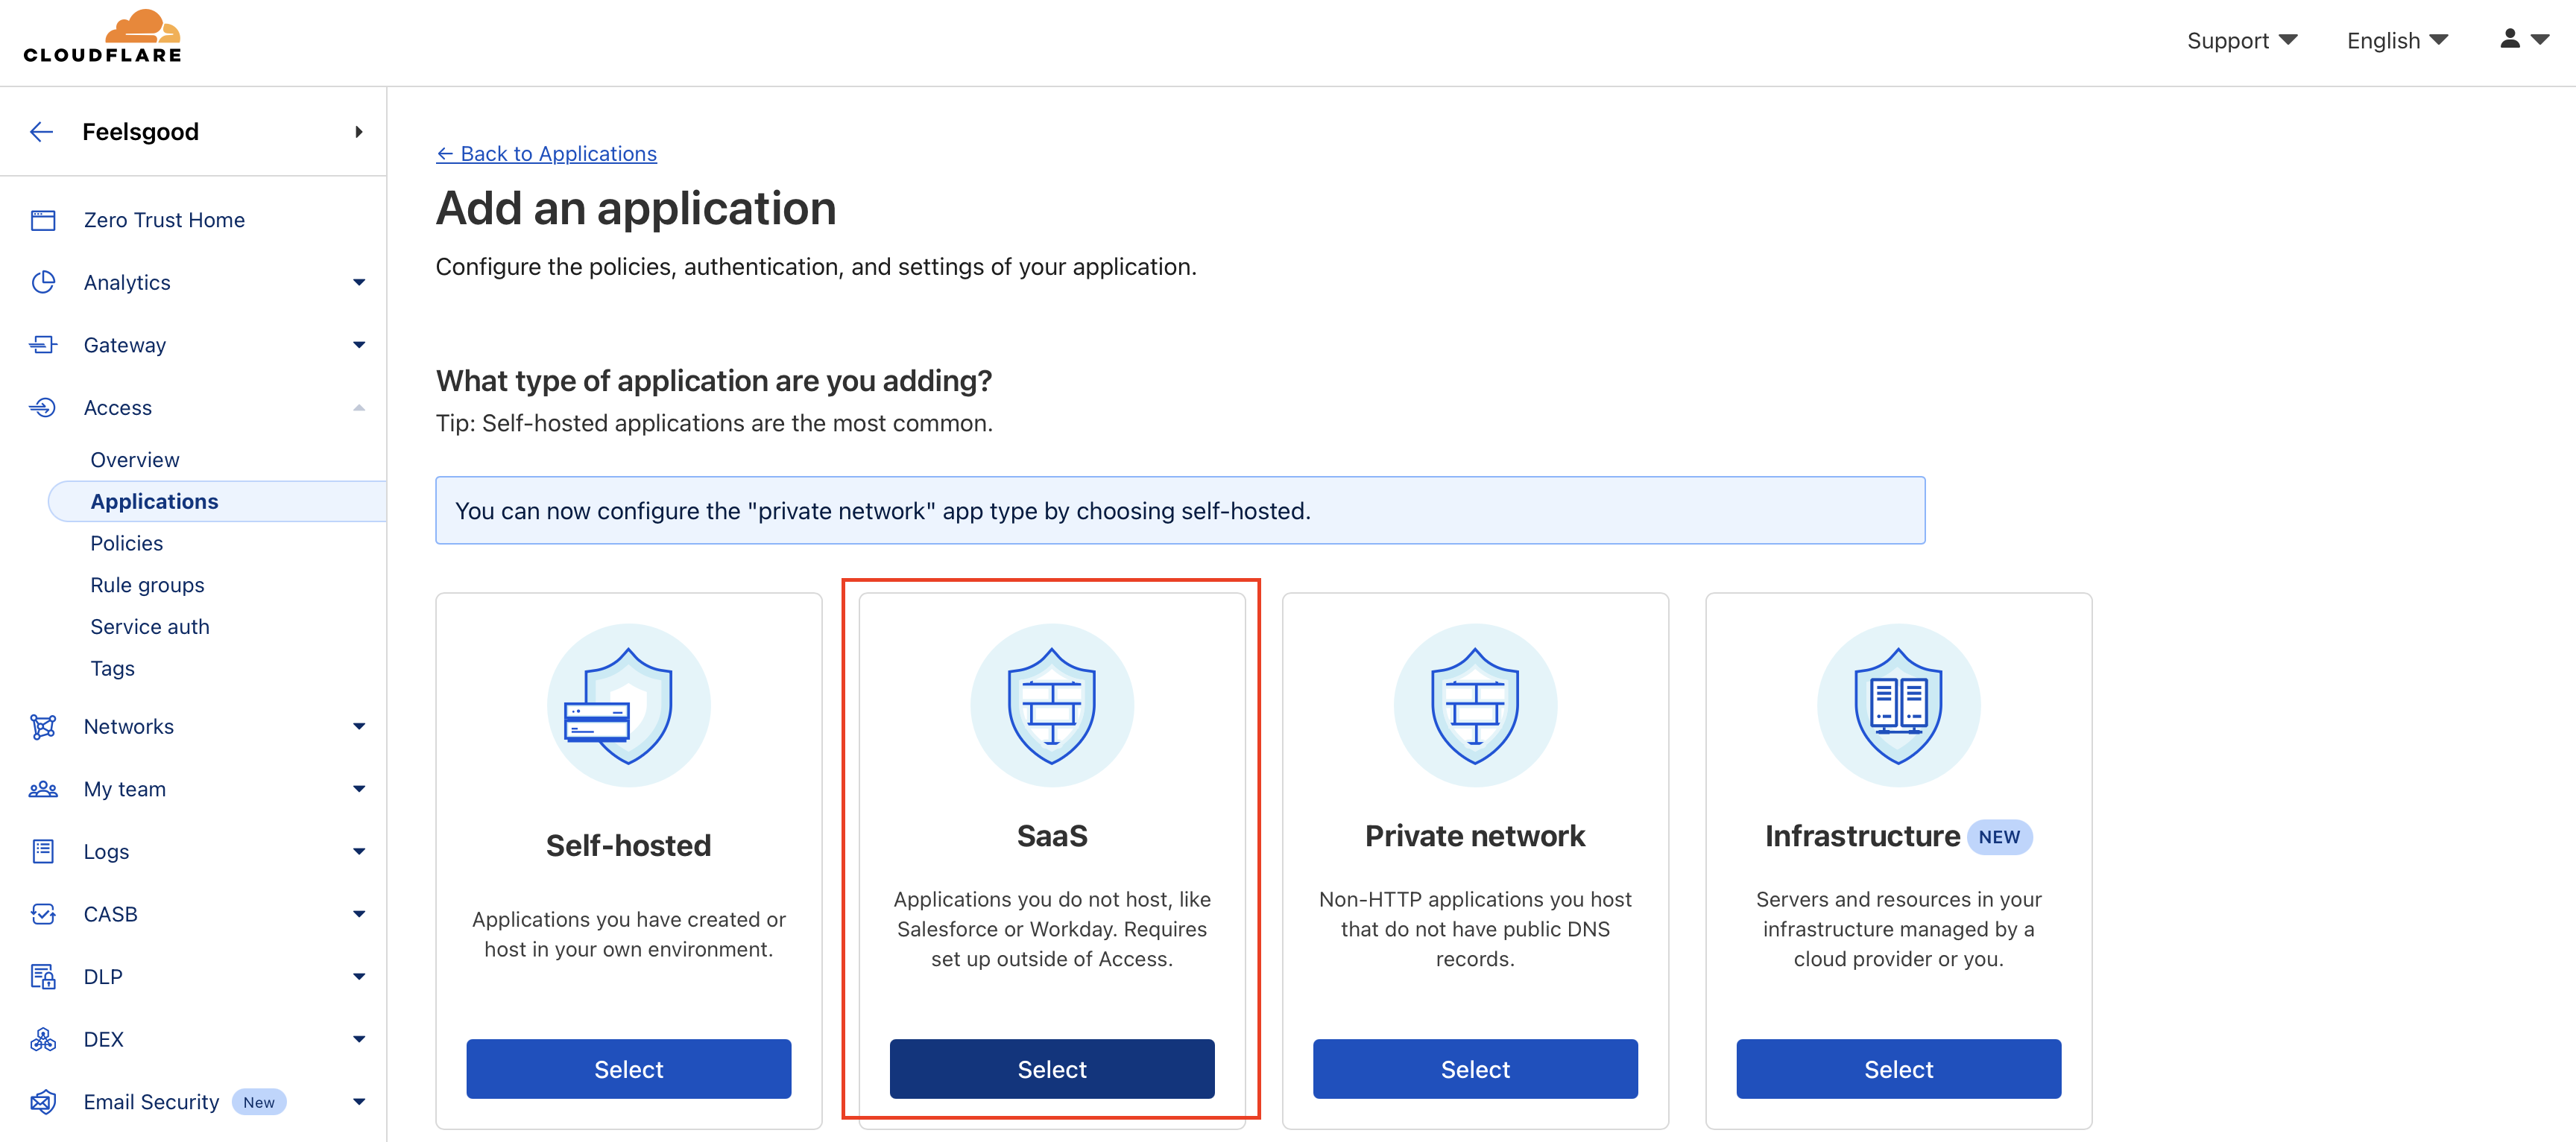Expand the Logs section arrow
This screenshot has width=2576, height=1142.
[x=359, y=851]
